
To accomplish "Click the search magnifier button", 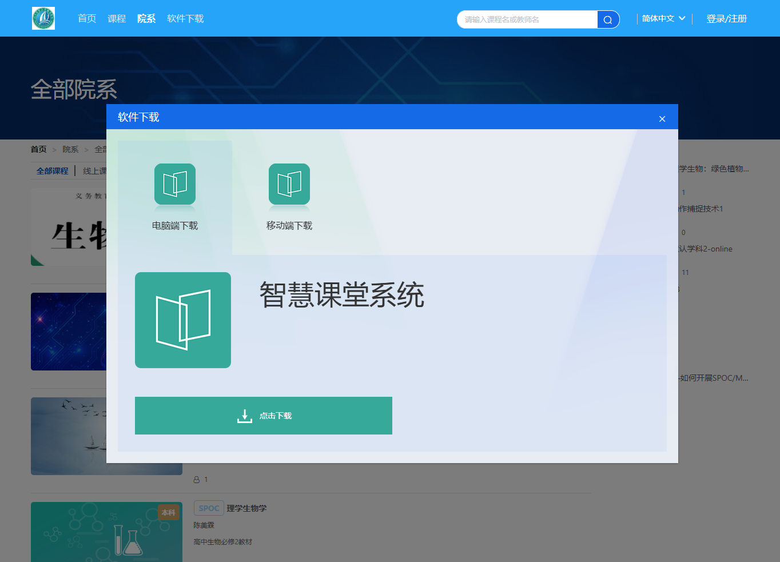I will click(608, 19).
